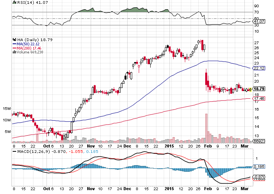274x194 pixels.
Task: Click the red MA(200) legend line marker
Action: tap(14, 48)
